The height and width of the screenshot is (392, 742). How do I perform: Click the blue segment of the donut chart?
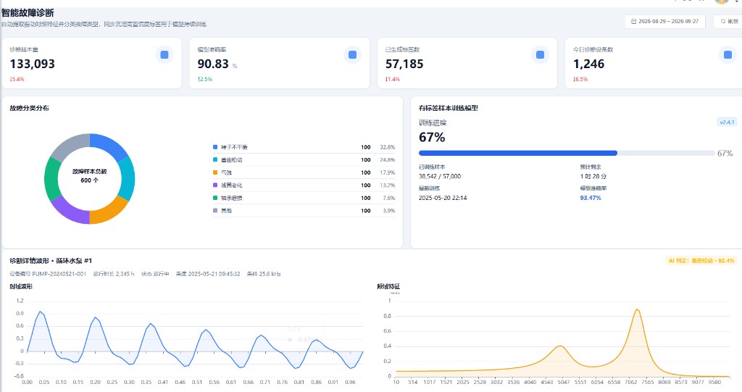(110, 144)
